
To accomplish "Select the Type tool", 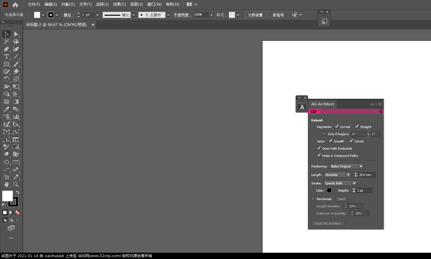I will coord(6,56).
